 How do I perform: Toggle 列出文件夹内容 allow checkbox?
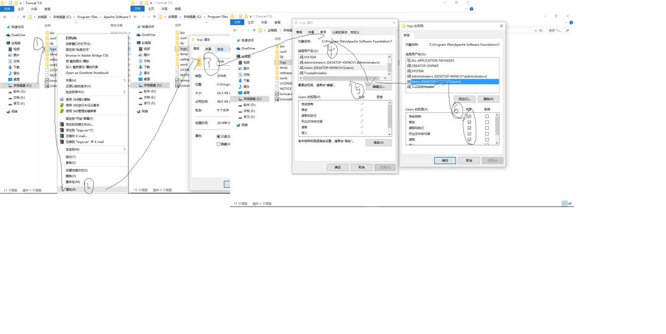pos(469,134)
